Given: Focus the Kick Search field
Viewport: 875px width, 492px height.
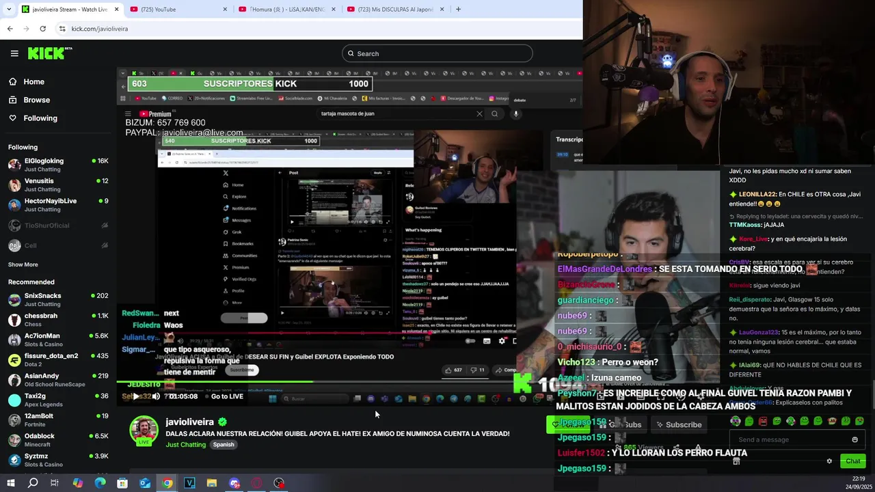Looking at the screenshot, I should click(x=437, y=53).
